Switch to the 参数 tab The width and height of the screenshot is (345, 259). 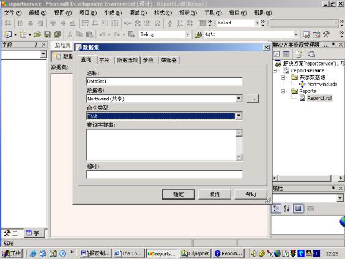(148, 60)
